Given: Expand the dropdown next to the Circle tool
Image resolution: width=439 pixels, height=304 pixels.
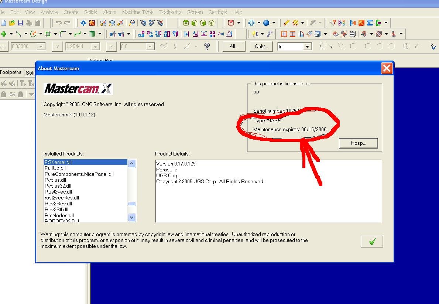Looking at the screenshot, I should [x=41, y=34].
